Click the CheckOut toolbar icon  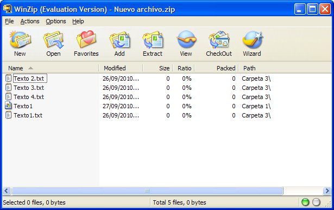point(219,40)
